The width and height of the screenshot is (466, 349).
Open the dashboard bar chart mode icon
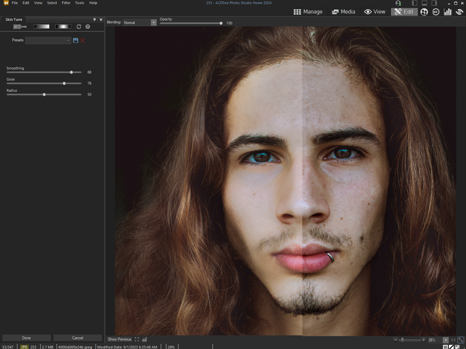[448, 12]
